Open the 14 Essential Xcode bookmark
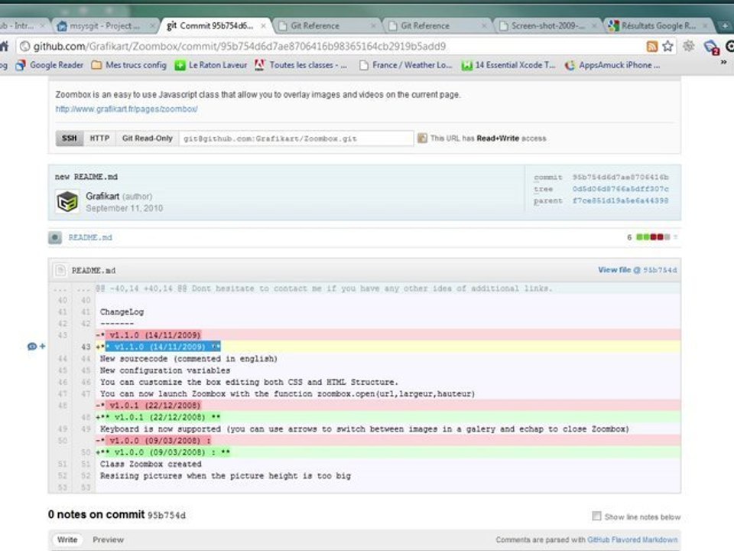The height and width of the screenshot is (551, 734). pyautogui.click(x=508, y=65)
